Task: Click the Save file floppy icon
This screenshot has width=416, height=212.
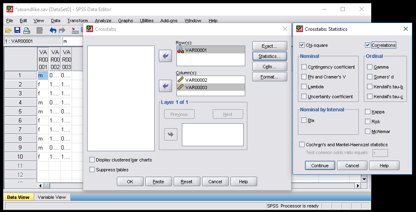Action: click(x=17, y=30)
